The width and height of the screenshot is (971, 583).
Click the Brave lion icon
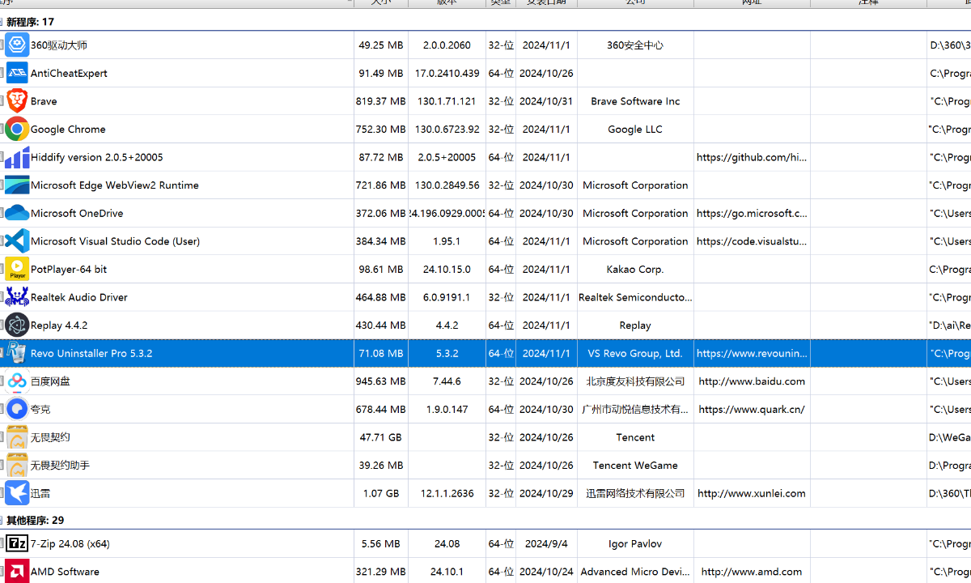(x=17, y=101)
